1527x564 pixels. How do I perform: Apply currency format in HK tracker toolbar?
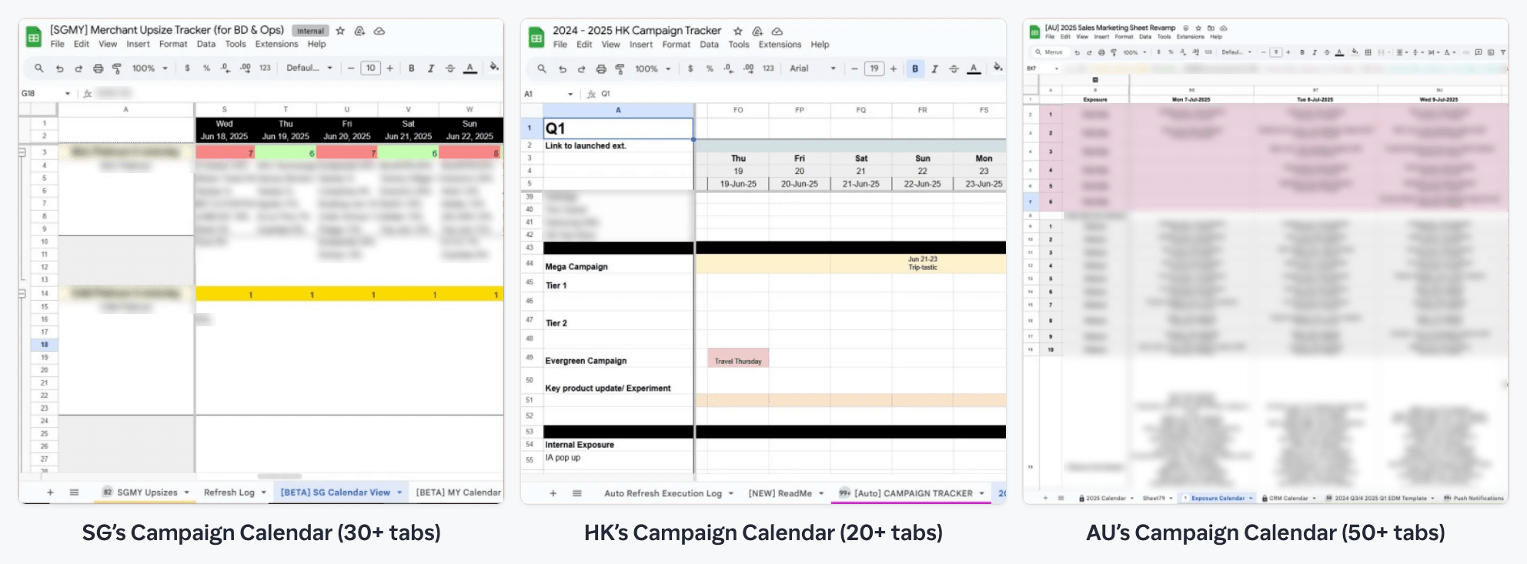[x=690, y=68]
